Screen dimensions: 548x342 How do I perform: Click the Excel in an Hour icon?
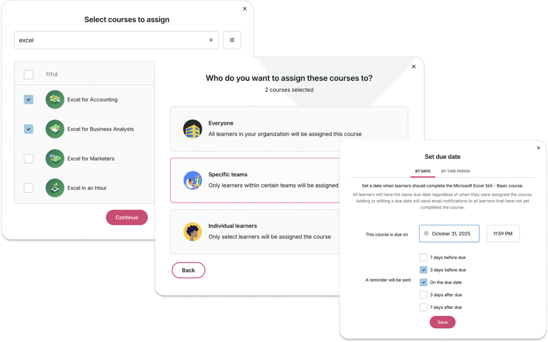[55, 188]
